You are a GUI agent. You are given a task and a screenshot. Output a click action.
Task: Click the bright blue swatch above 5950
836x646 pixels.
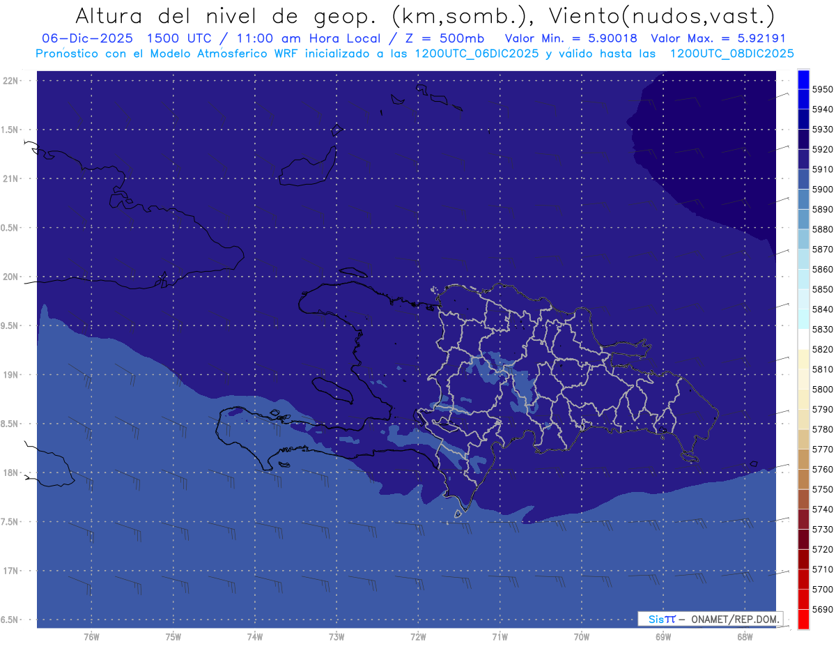point(803,79)
